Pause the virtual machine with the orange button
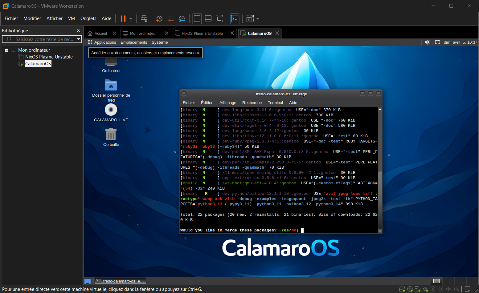The width and height of the screenshot is (479, 293). coord(123,19)
